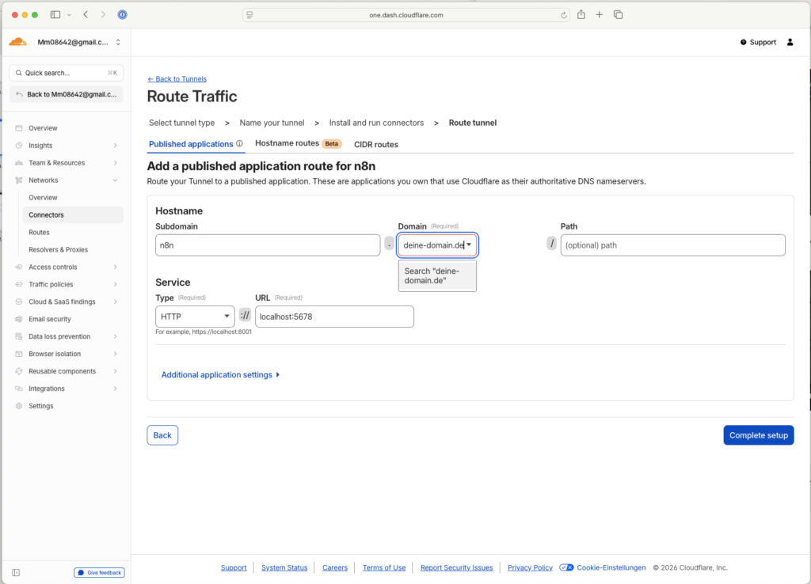Open the user profile icon
Image resolution: width=811 pixels, height=584 pixels.
point(790,42)
